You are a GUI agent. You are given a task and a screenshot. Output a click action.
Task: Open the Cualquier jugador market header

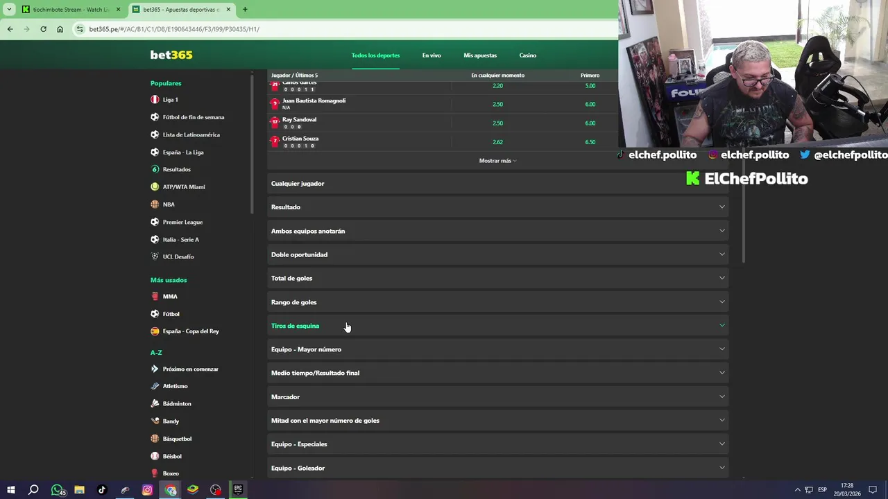pos(497,184)
